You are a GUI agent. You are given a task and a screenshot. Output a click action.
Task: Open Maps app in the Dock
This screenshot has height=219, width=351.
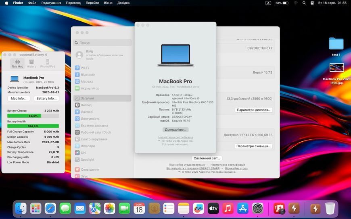(95, 209)
